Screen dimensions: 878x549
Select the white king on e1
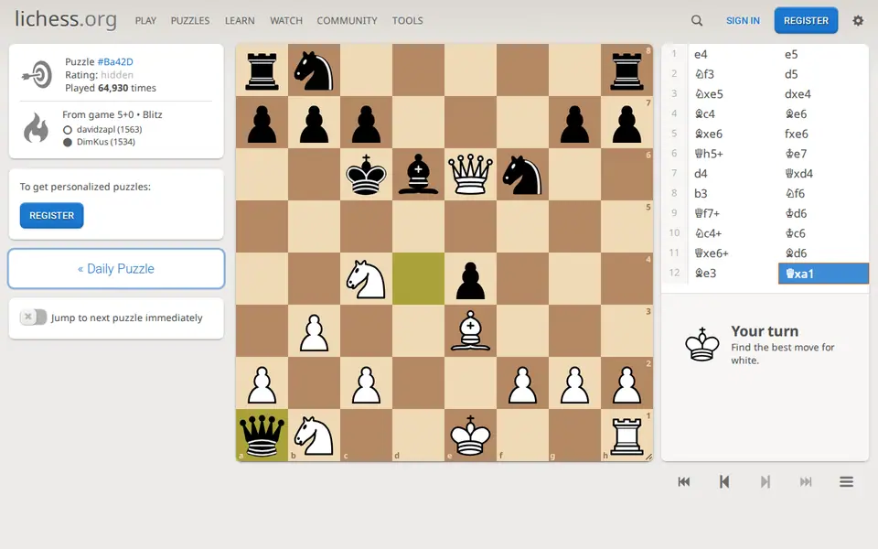470,436
